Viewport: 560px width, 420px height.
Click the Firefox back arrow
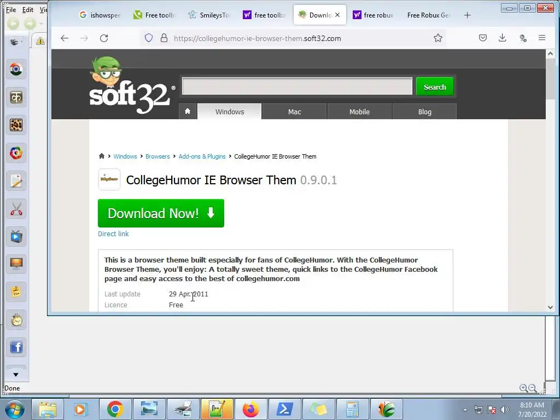tap(65, 38)
